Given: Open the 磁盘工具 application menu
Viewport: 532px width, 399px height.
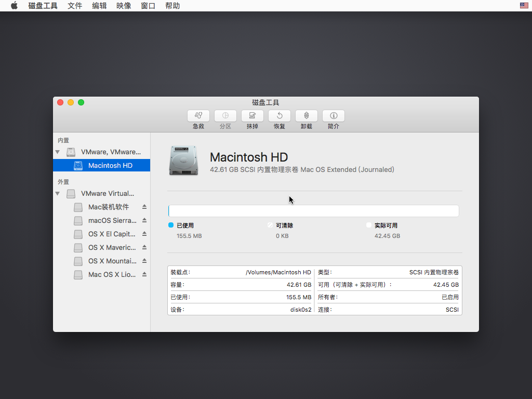Looking at the screenshot, I should click(43, 6).
